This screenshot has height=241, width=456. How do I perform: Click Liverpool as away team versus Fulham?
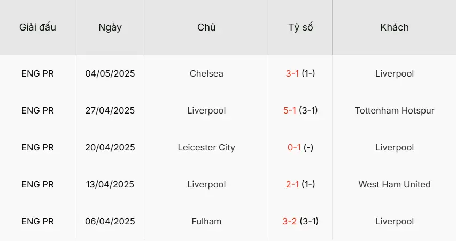(x=395, y=221)
